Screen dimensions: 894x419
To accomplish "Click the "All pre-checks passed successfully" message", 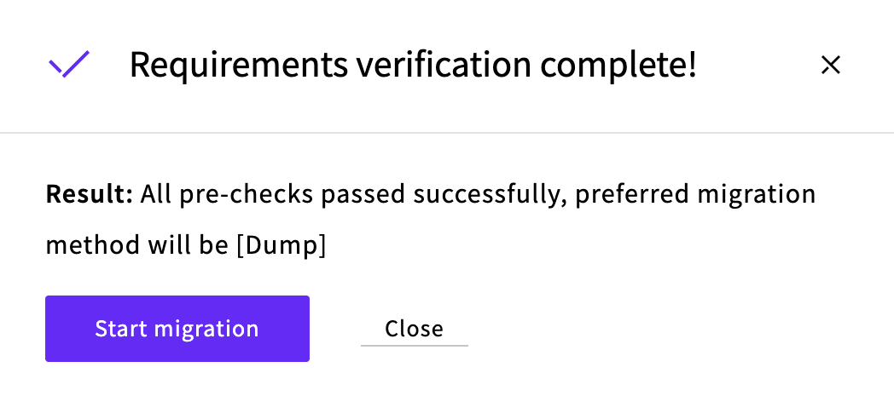I will click(351, 195).
